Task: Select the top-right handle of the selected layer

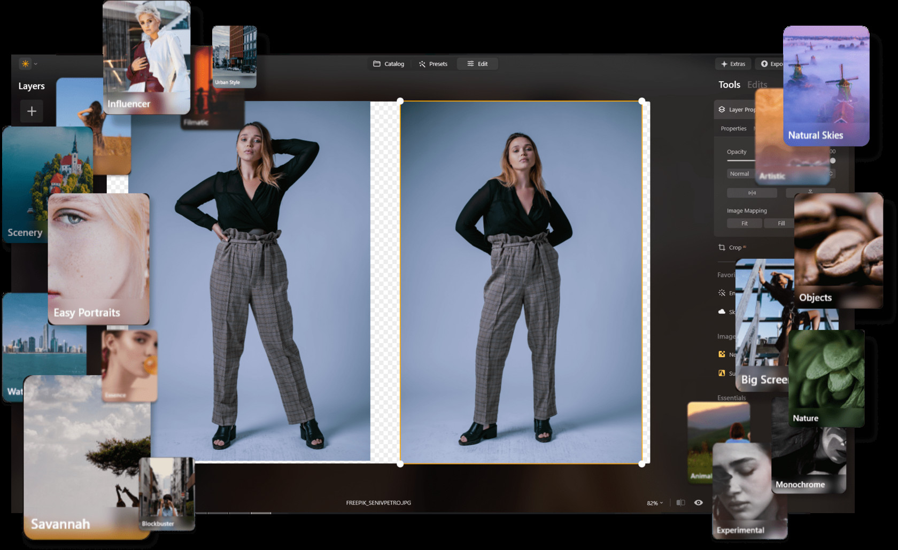Action: (642, 101)
